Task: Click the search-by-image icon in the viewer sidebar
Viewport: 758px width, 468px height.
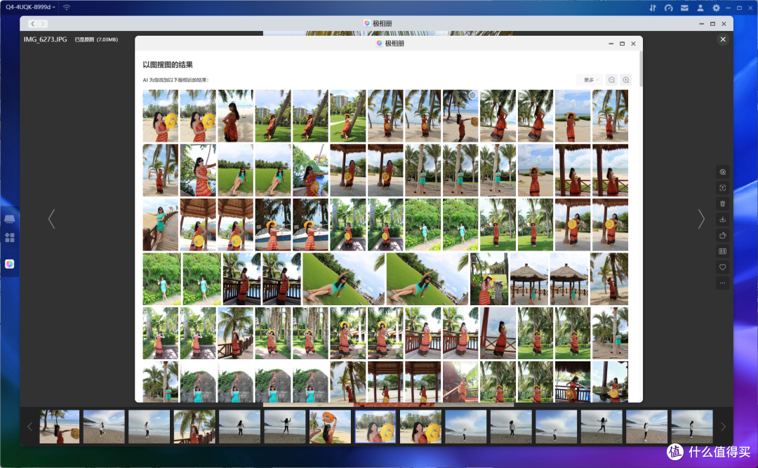Action: [x=722, y=172]
